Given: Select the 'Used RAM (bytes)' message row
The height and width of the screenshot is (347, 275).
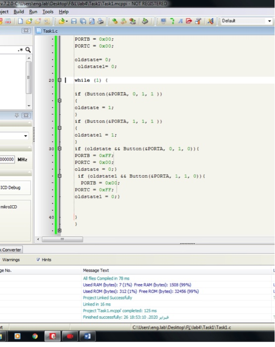Looking at the screenshot, I should click(x=137, y=285).
